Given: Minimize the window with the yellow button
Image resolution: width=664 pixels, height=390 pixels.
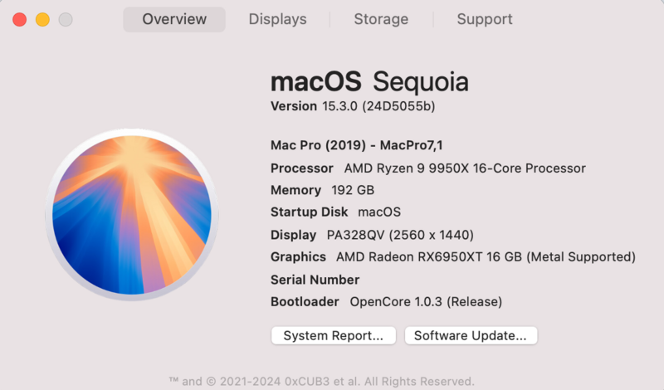Looking at the screenshot, I should coord(42,19).
